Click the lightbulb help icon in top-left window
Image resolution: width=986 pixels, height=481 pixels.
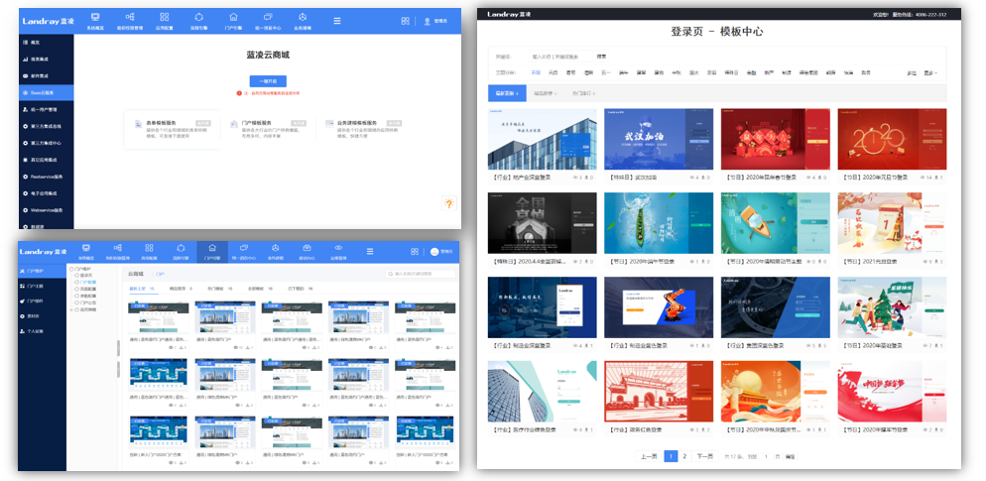pyautogui.click(x=449, y=203)
